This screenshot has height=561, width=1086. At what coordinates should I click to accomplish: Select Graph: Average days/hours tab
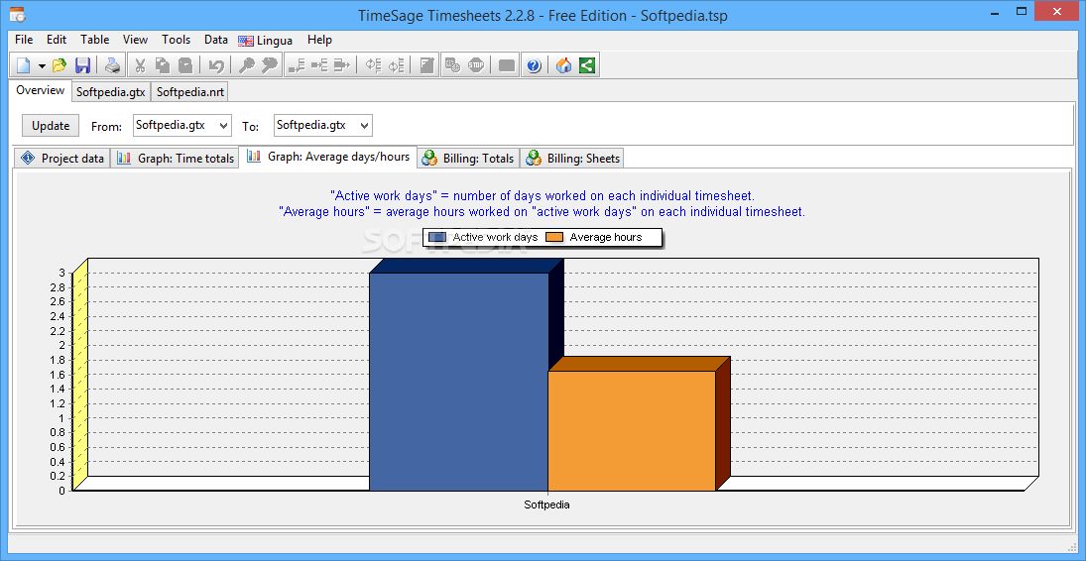coord(328,157)
